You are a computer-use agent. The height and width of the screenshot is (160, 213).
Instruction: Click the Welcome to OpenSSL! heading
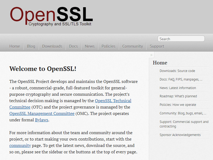tap(43, 69)
